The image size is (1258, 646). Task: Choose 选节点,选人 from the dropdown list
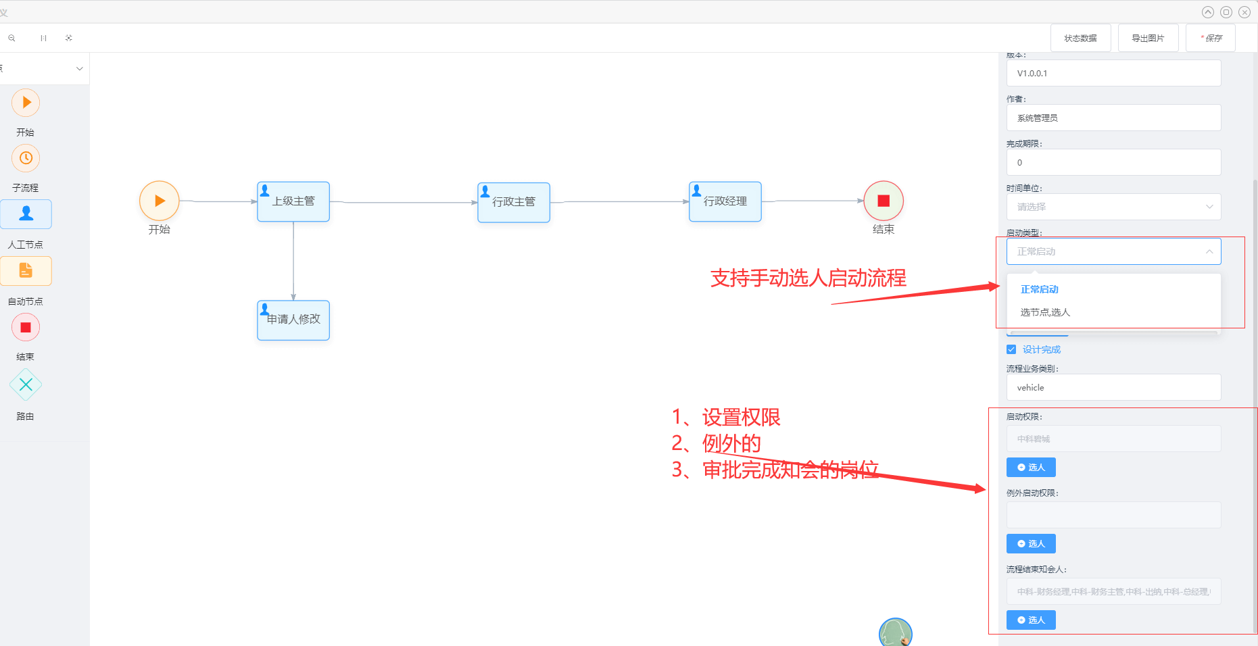(x=1045, y=312)
